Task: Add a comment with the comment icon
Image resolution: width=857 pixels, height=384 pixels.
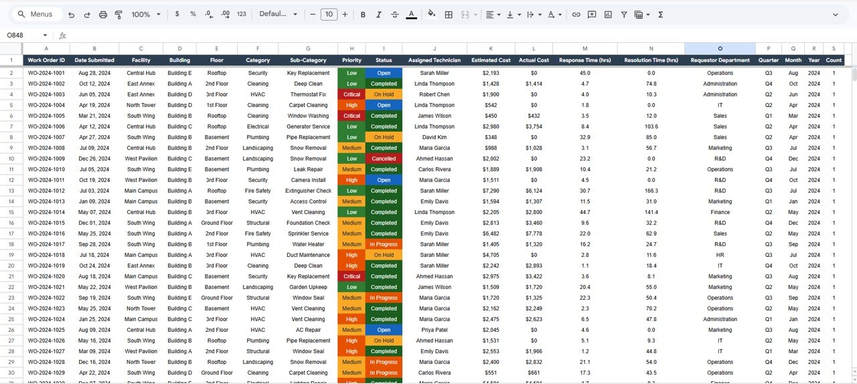Action: coord(592,14)
